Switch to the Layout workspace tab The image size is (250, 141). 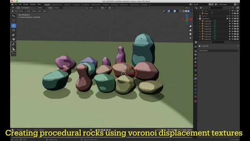(47, 5)
